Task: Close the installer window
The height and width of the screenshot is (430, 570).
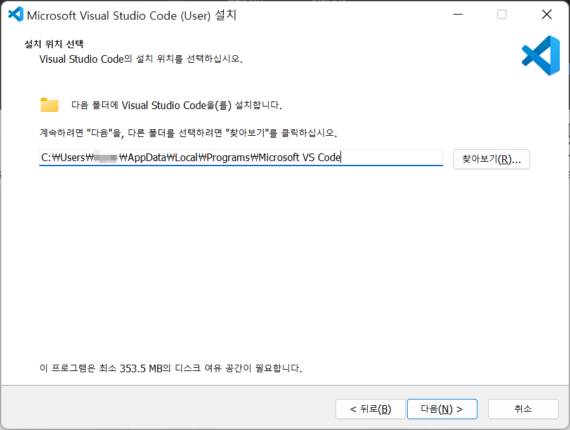Action: 547,15
